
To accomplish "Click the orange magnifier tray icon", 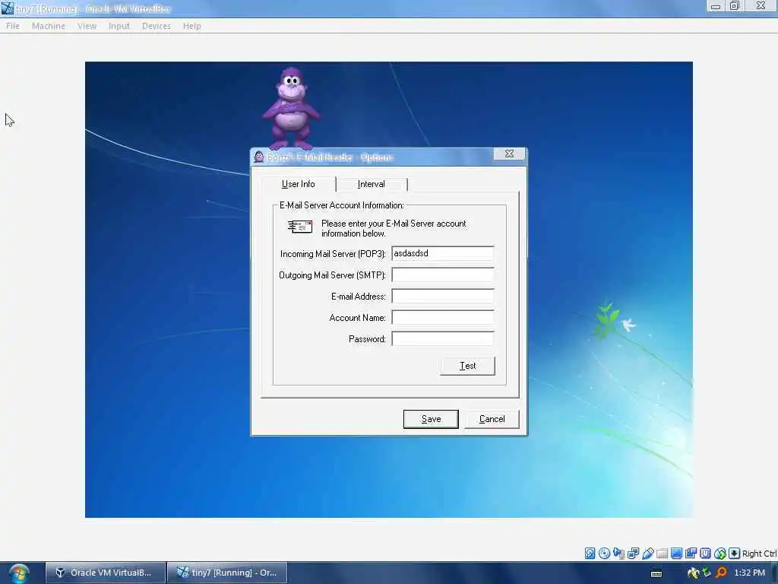I will [721, 573].
